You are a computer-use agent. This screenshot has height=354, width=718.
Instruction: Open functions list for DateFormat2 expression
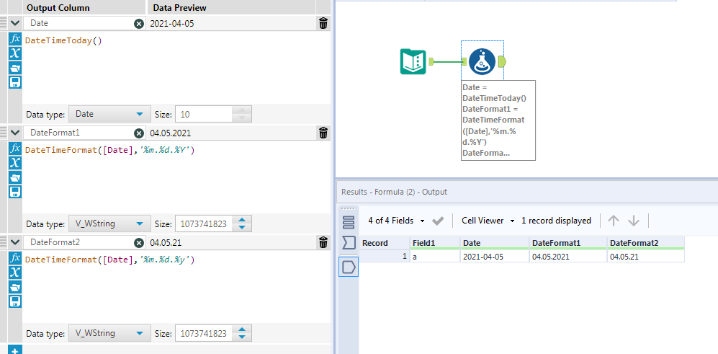[x=15, y=257]
